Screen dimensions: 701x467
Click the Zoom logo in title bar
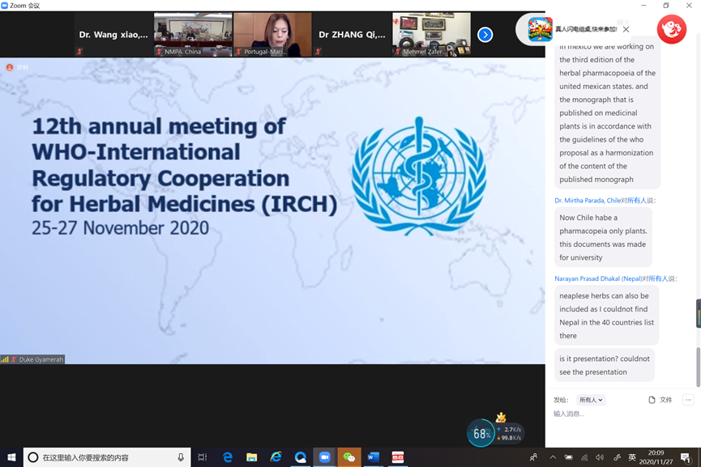coord(5,6)
